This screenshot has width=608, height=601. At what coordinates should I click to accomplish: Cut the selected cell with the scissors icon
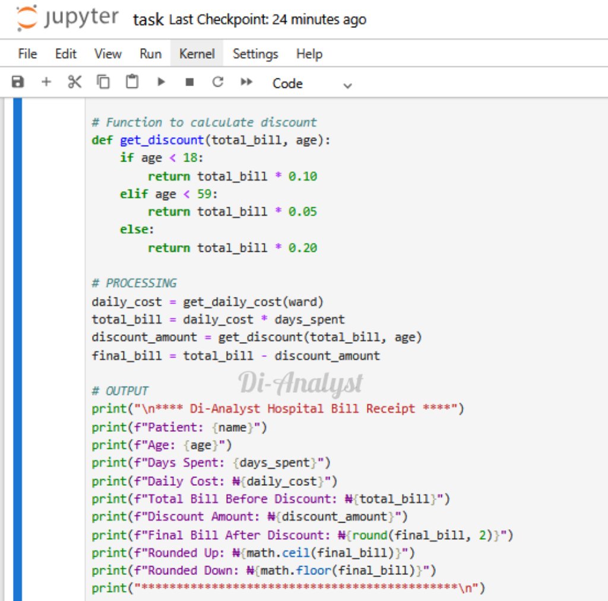74,82
